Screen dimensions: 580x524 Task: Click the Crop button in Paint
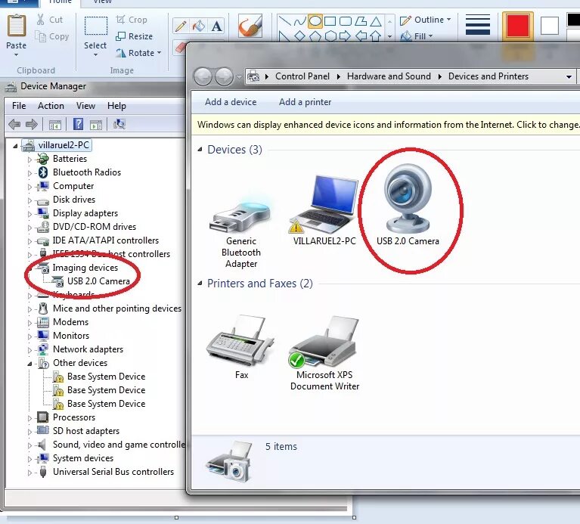132,20
